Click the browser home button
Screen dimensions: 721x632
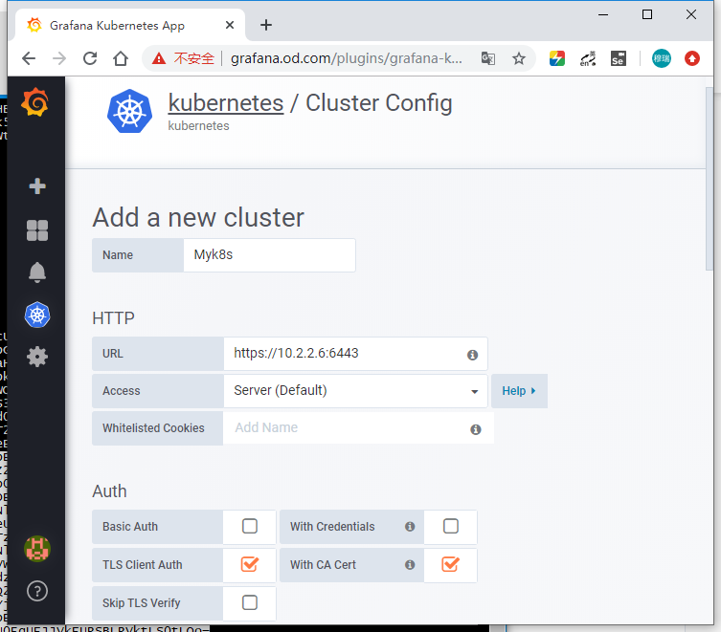pyautogui.click(x=121, y=58)
